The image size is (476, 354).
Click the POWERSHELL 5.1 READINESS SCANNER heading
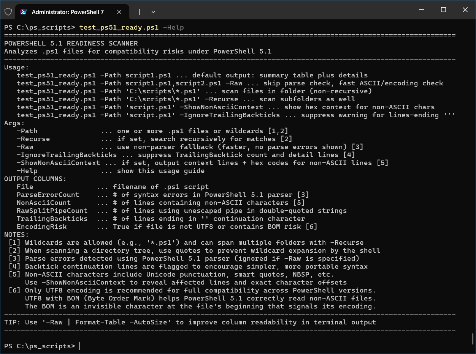(71, 43)
